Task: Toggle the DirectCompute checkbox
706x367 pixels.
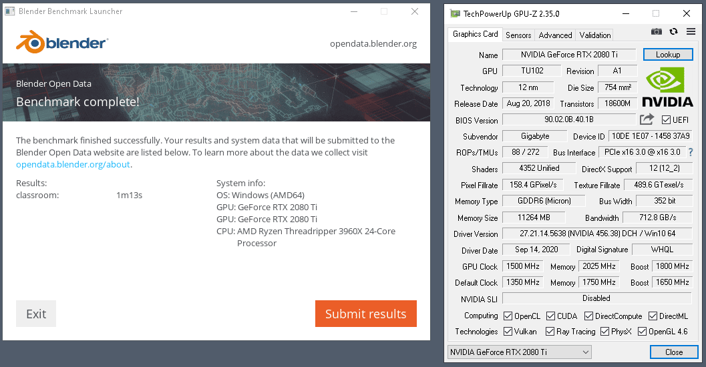Action: click(x=588, y=316)
